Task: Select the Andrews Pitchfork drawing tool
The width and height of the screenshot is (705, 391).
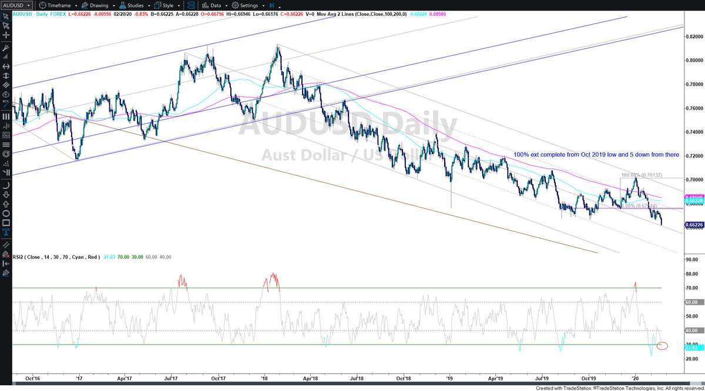Action: click(x=6, y=49)
